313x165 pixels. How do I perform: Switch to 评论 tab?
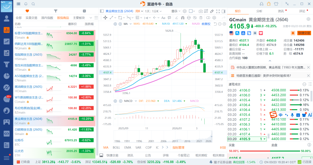point(302,11)
